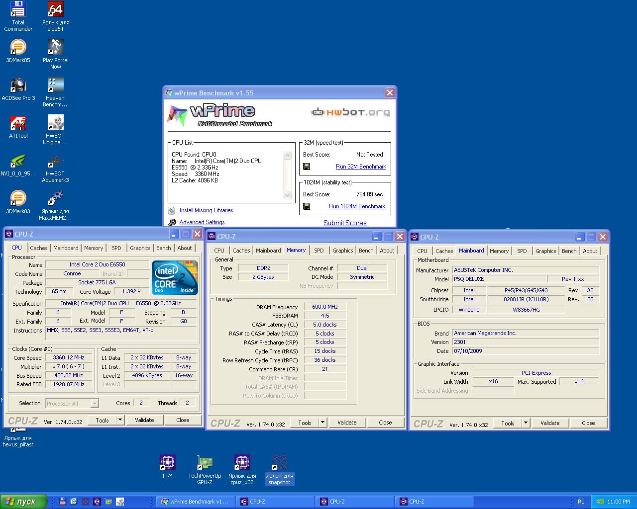Click the wPrime CPU List scrollbar down arrow
This screenshot has width=637, height=509.
(x=287, y=195)
